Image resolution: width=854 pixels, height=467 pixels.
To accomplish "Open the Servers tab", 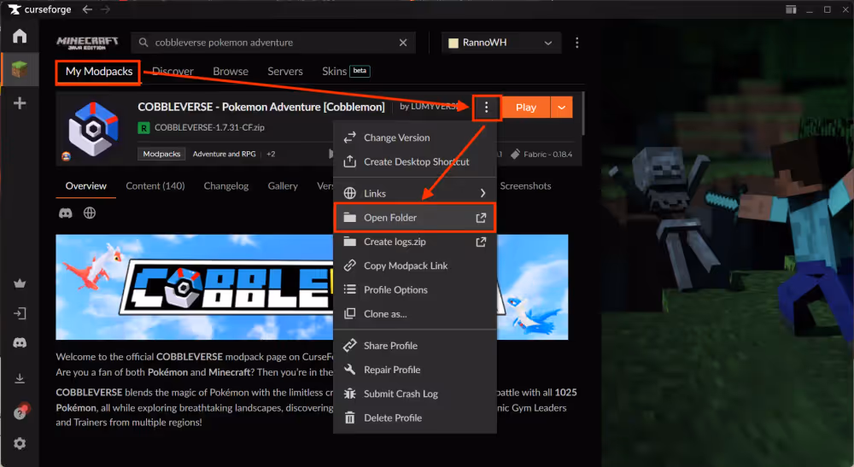I will pos(285,72).
